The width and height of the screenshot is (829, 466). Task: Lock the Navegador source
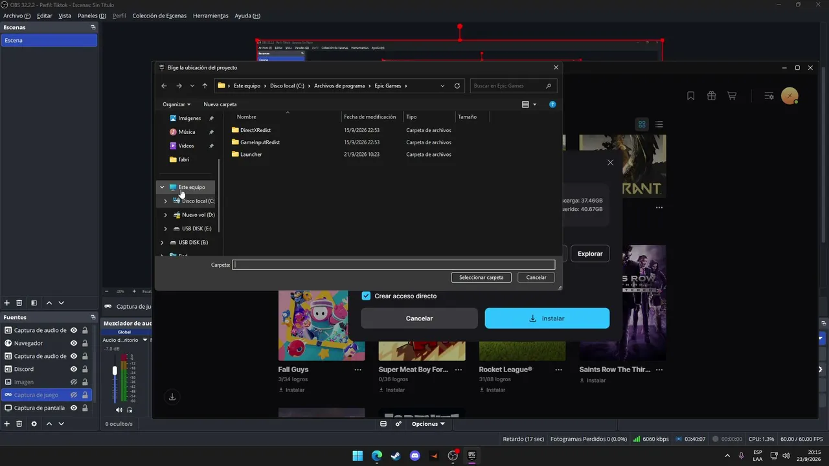click(85, 343)
